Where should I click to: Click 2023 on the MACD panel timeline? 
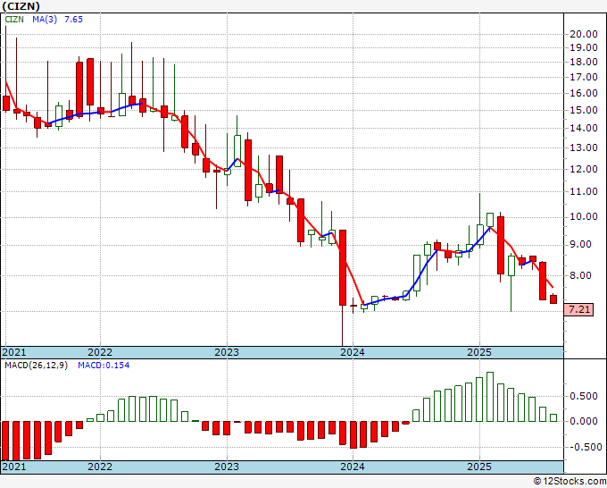point(227,467)
